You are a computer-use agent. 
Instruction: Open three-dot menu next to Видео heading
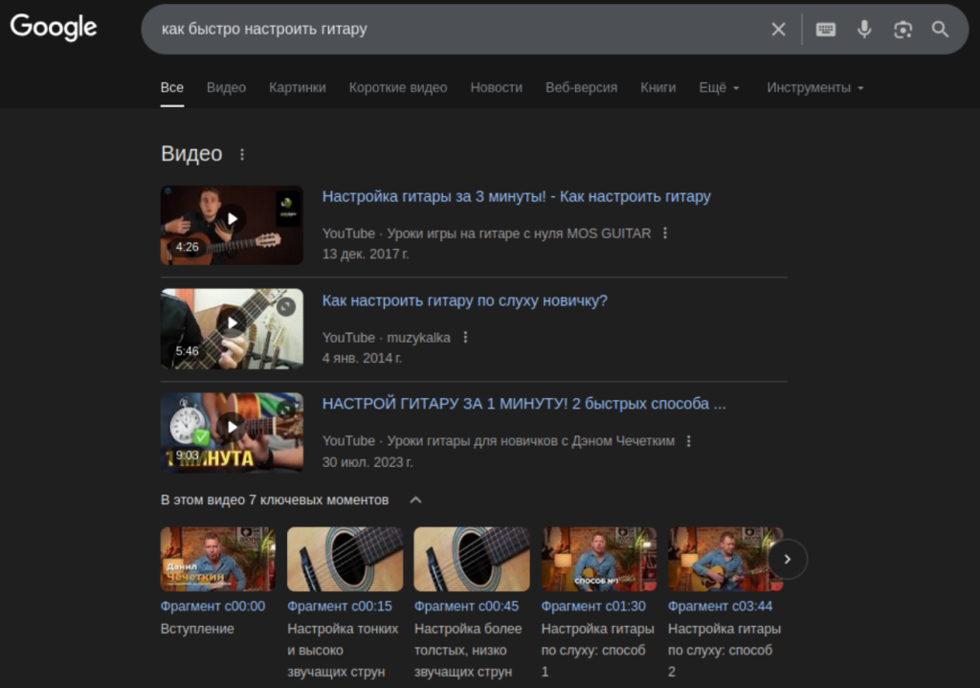pyautogui.click(x=241, y=154)
